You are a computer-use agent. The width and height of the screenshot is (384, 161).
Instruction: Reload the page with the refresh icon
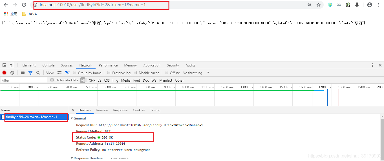click(24, 5)
